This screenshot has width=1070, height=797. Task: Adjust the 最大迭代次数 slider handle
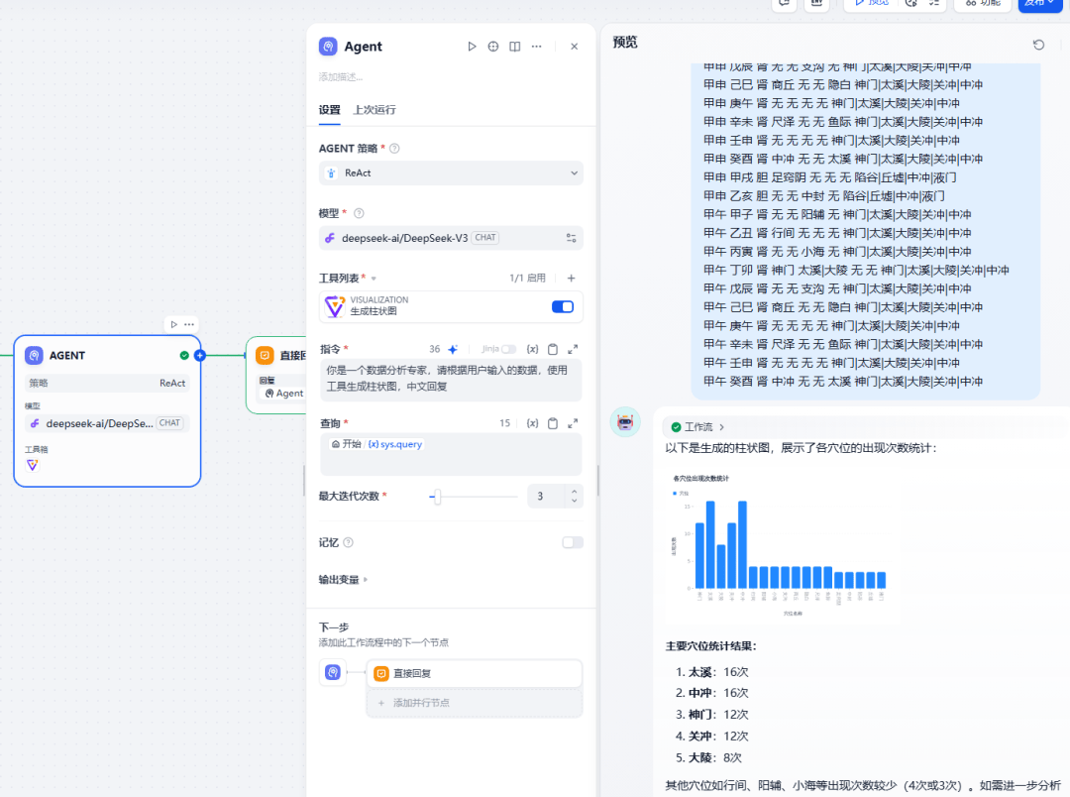[x=437, y=496]
